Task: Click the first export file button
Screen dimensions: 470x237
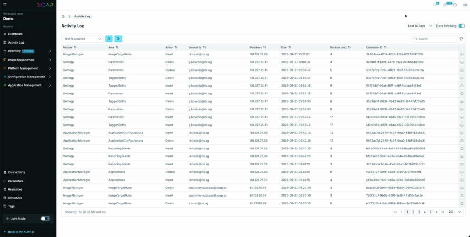Action: (109, 39)
